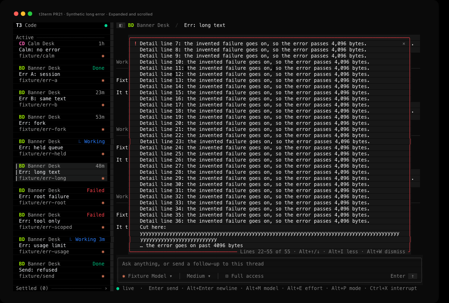Click the Ctrl+X interrupt hint
This screenshot has width=449, height=303.
click(393, 288)
